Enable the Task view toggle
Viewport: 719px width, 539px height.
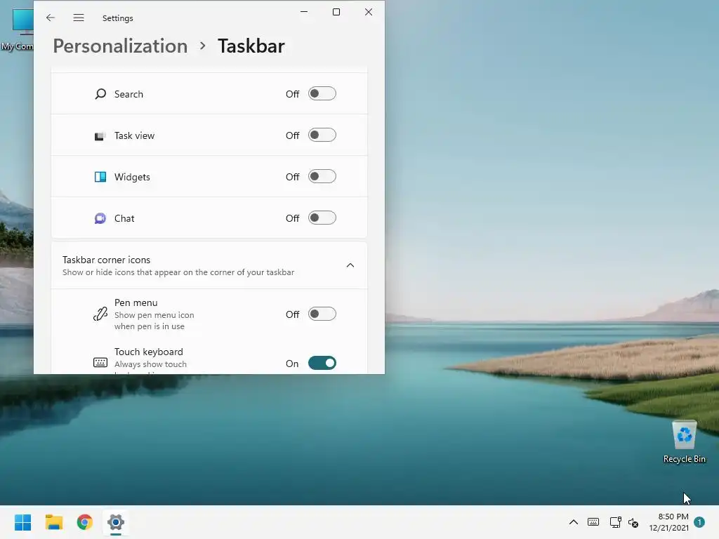(x=322, y=135)
